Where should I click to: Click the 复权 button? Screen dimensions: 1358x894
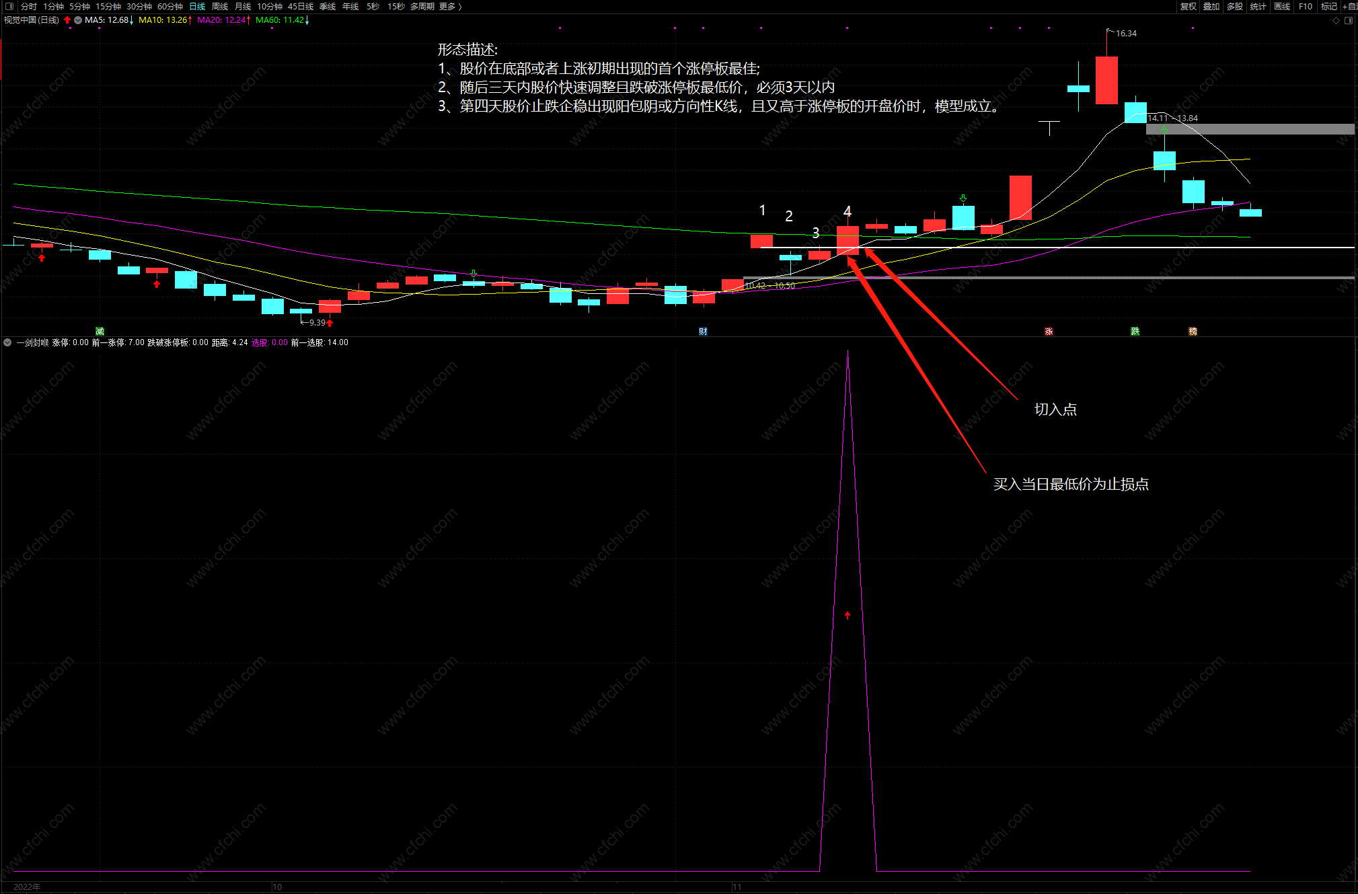(x=1189, y=6)
